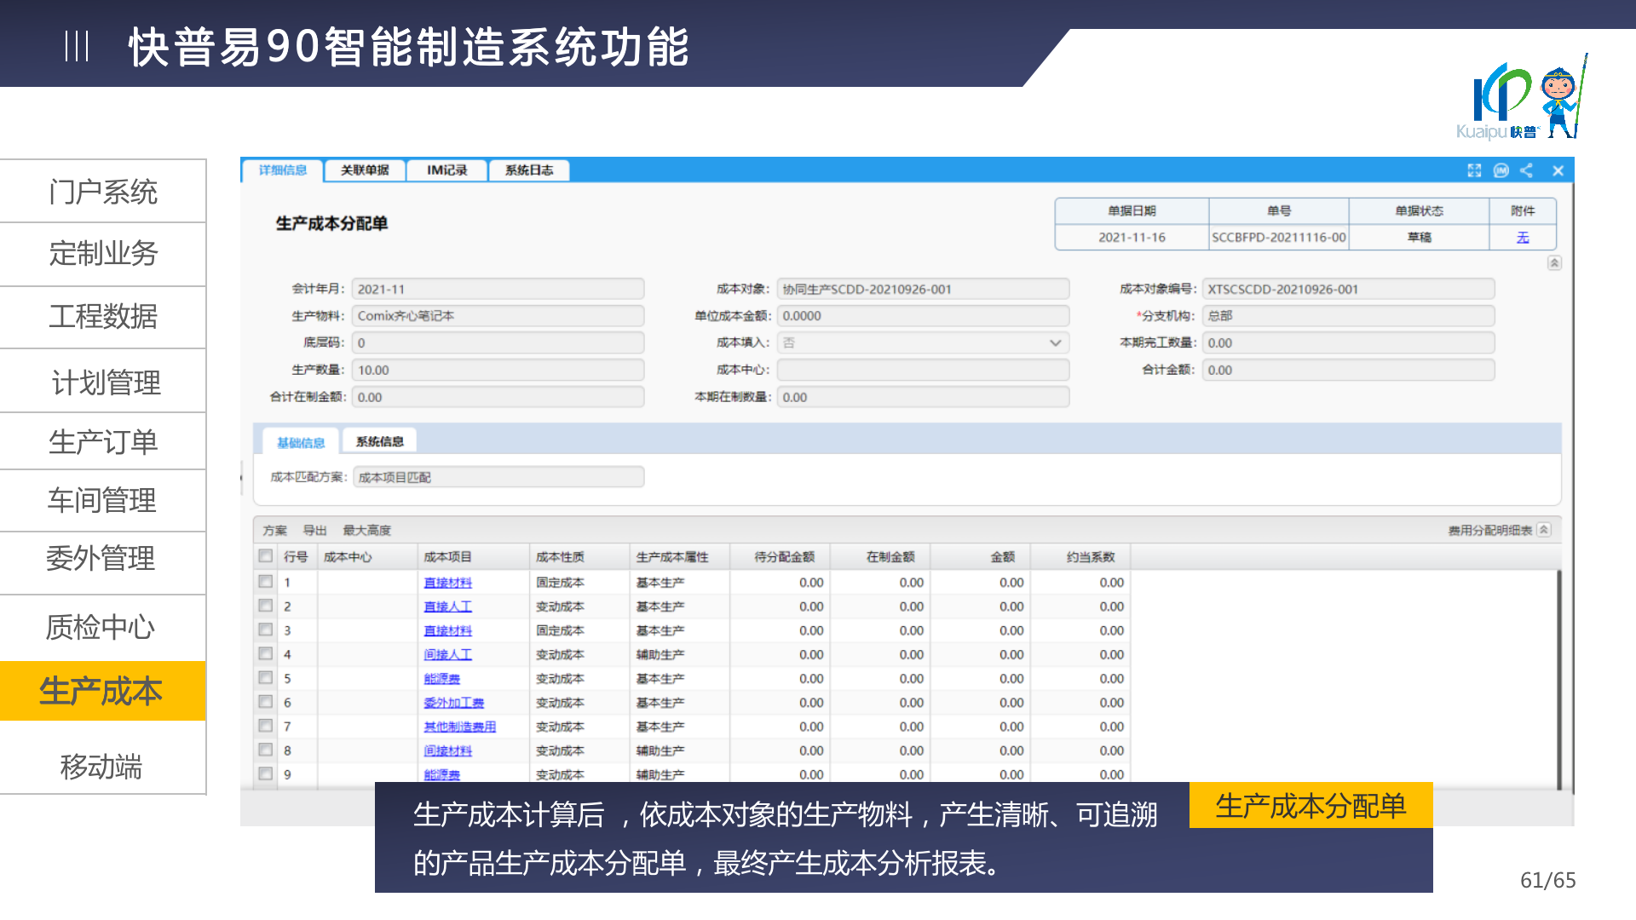
Task: Switch to the 关联单据 tab
Action: pos(365,170)
